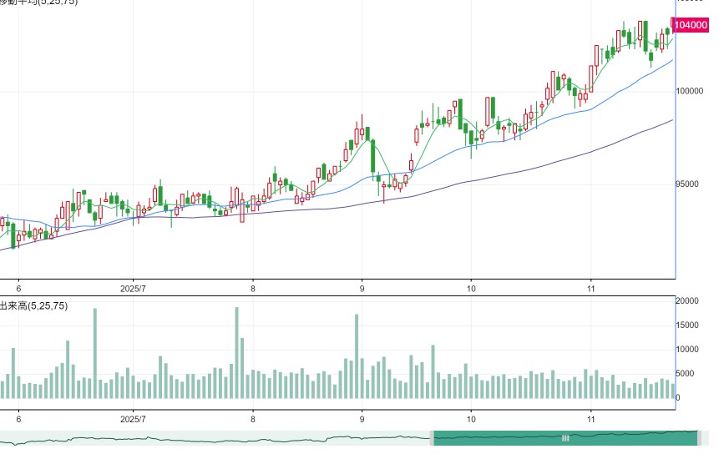Click the left handle of range selector
Image resolution: width=719 pixels, height=459 pixels.
pos(432,438)
